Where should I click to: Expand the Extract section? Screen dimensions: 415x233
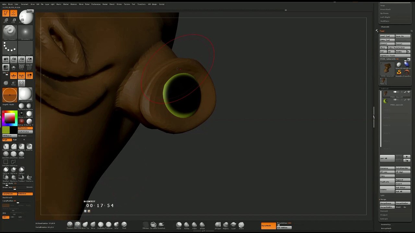[384, 219]
